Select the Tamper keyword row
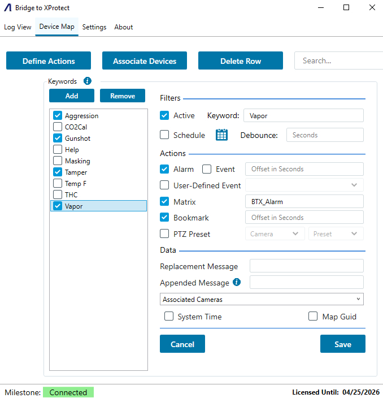 pos(99,172)
